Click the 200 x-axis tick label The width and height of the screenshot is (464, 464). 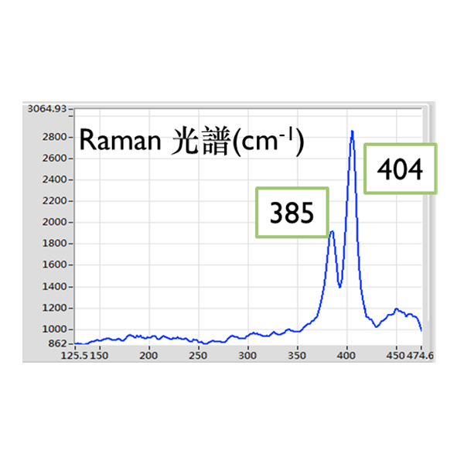(x=148, y=356)
